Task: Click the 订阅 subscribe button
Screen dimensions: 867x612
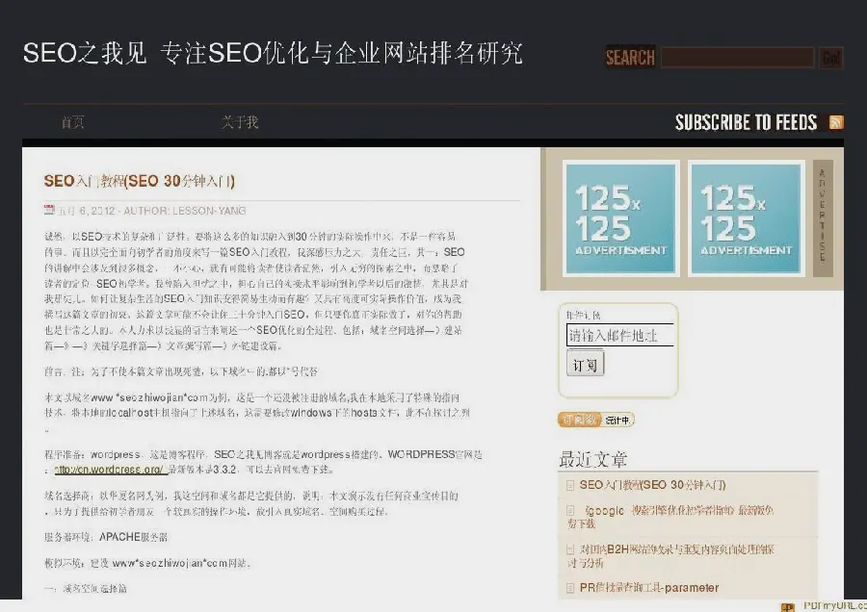Action: (585, 365)
